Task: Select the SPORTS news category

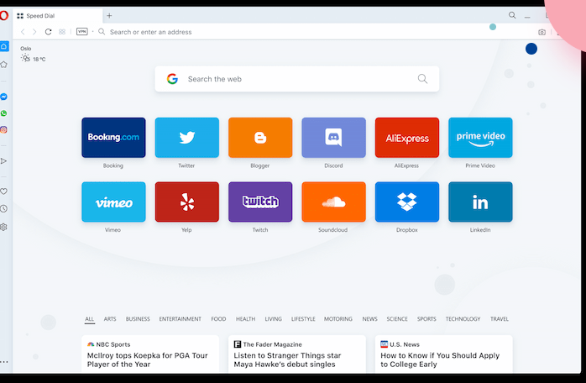Action: pyautogui.click(x=426, y=319)
